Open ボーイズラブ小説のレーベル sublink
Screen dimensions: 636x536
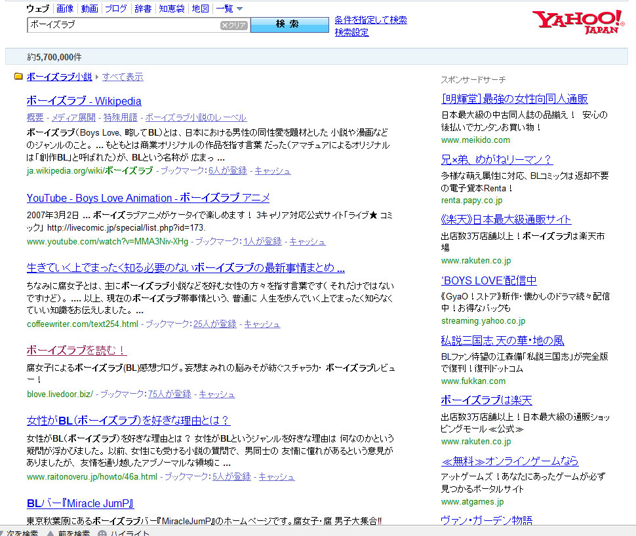click(x=196, y=117)
